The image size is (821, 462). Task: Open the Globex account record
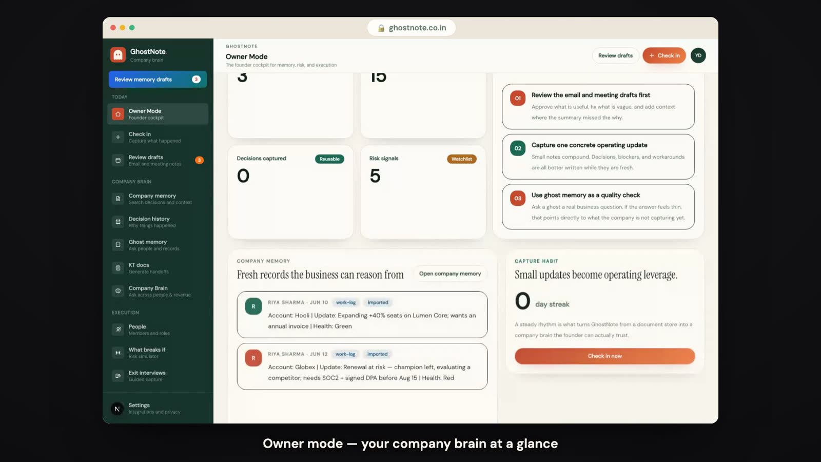(x=362, y=367)
